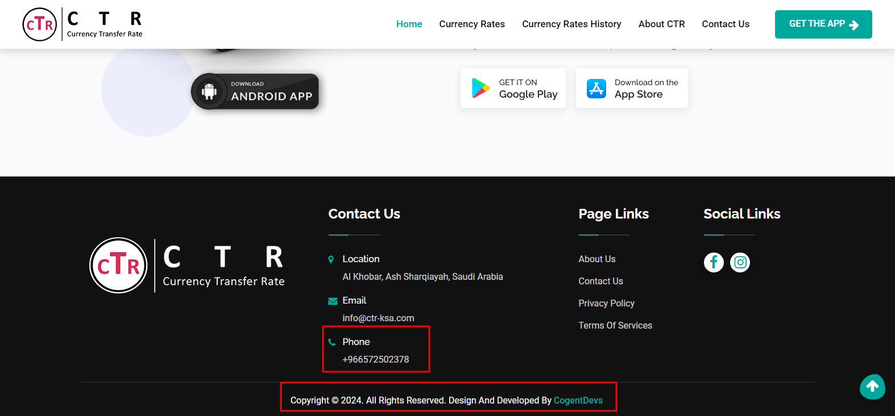
Task: Open About CTR in the header
Action: 661,24
